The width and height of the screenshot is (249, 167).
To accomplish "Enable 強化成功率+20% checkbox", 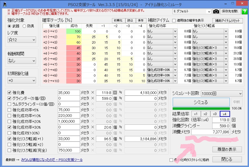I will click(9, 122).
